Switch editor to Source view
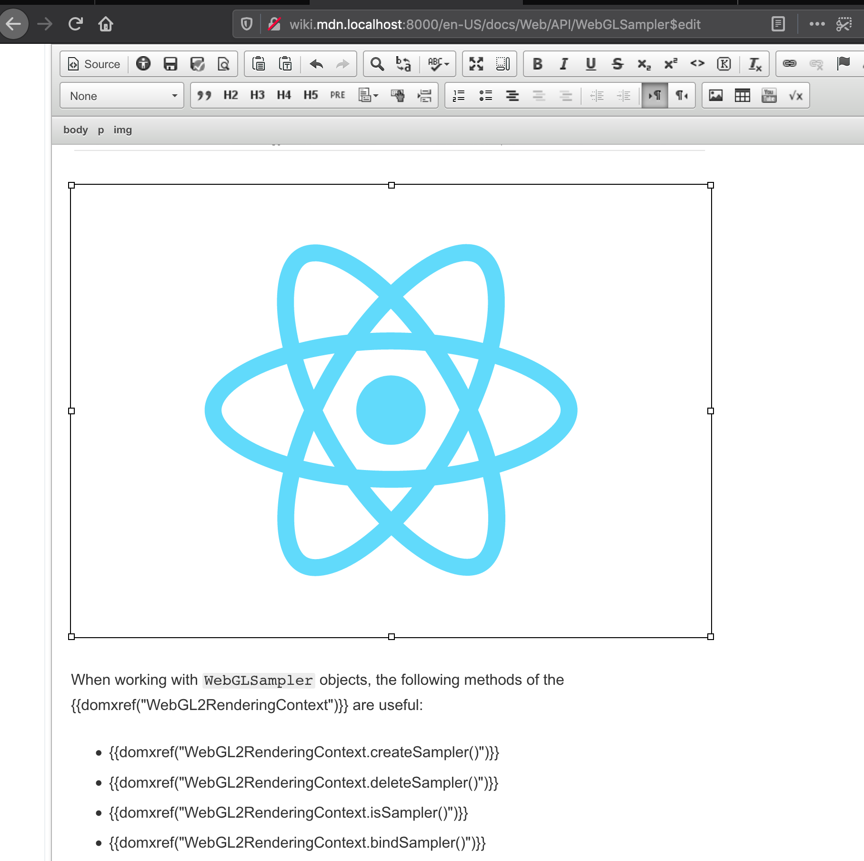The height and width of the screenshot is (861, 864). pyautogui.click(x=94, y=64)
